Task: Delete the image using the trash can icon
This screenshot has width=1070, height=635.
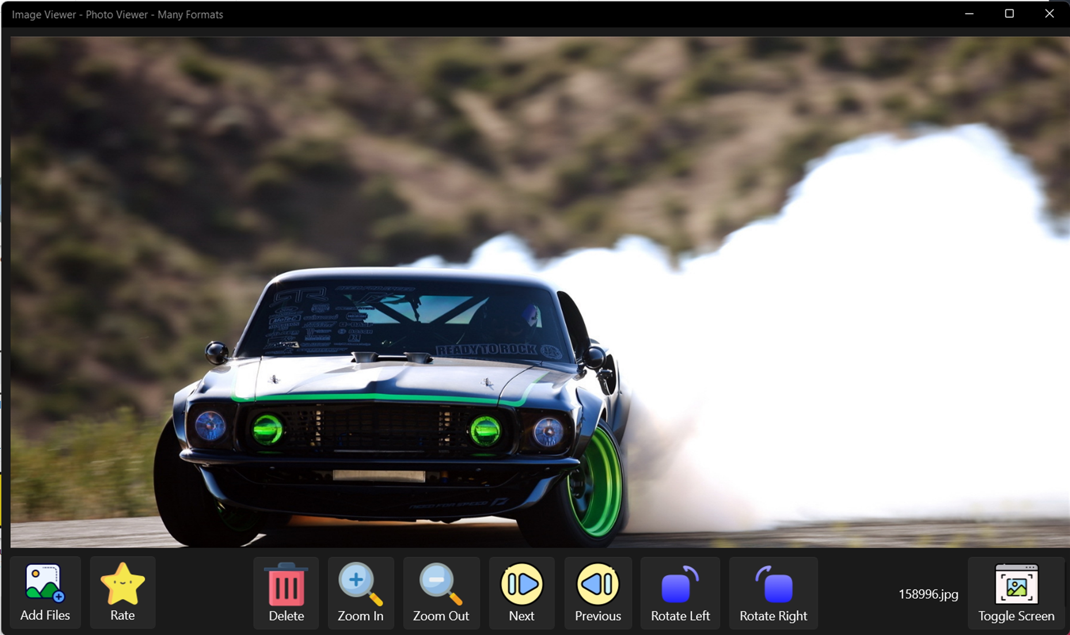Action: 286,584
